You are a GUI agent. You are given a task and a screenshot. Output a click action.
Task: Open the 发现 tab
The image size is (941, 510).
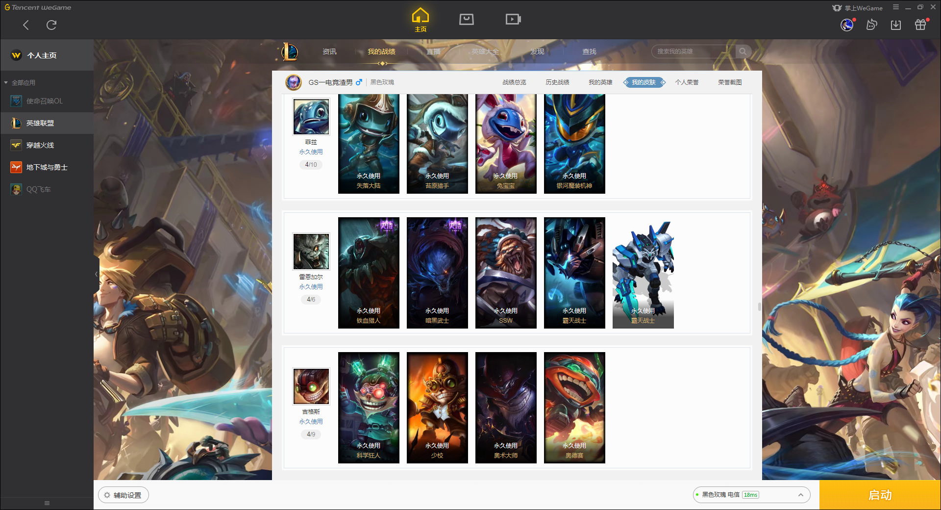537,51
